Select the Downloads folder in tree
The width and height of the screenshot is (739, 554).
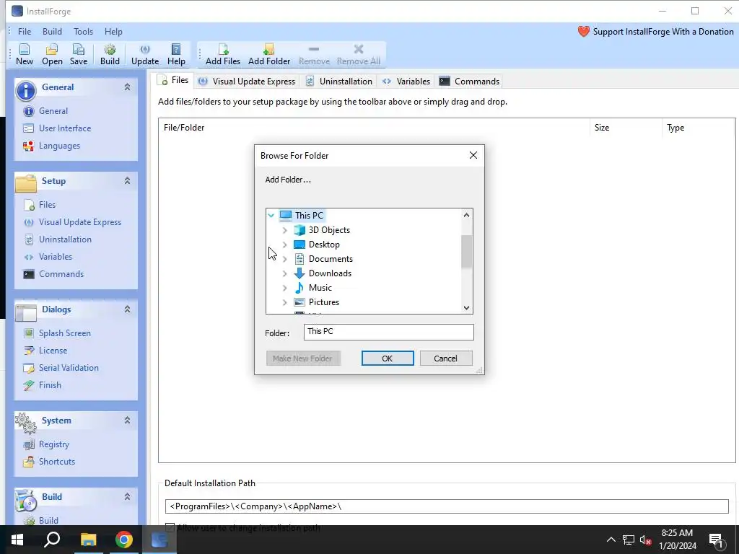click(x=330, y=273)
